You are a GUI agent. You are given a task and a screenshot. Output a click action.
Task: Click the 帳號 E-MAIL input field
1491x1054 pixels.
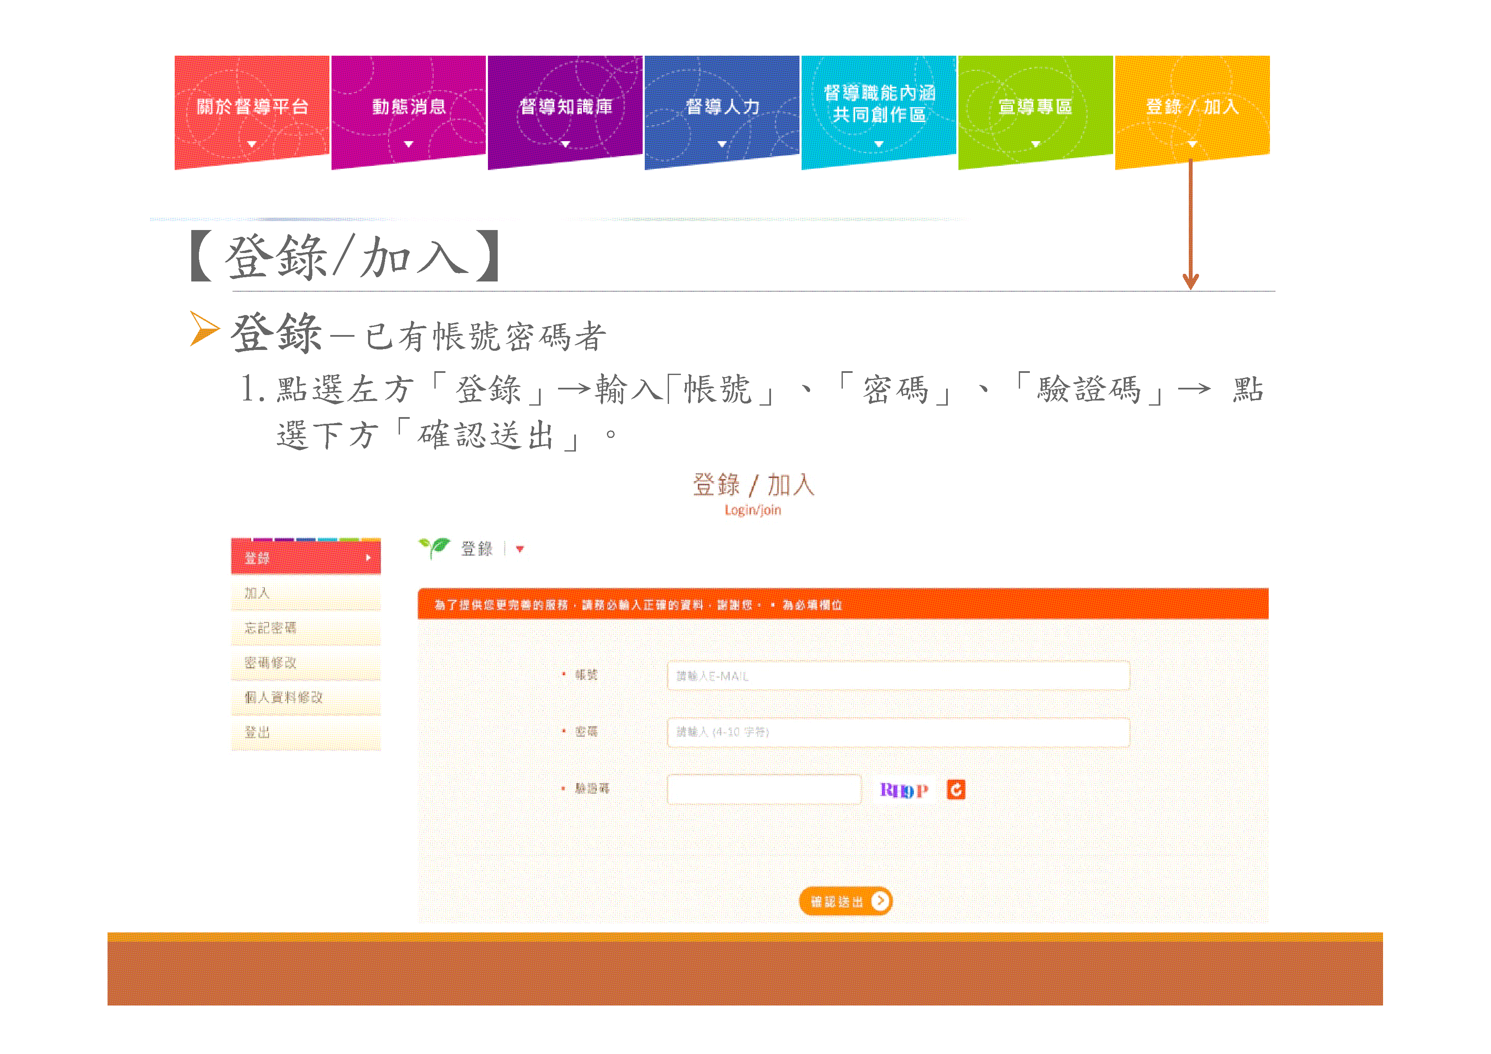pos(898,676)
